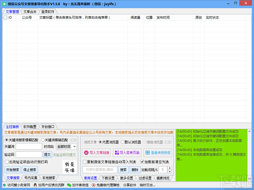The height and width of the screenshot is (190, 254).
Task: Enable 出现验证码自动识别打码 checkbox
Action: (7, 162)
